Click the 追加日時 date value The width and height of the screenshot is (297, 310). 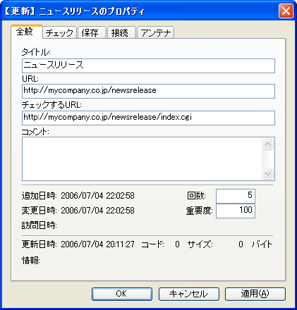tap(97, 196)
